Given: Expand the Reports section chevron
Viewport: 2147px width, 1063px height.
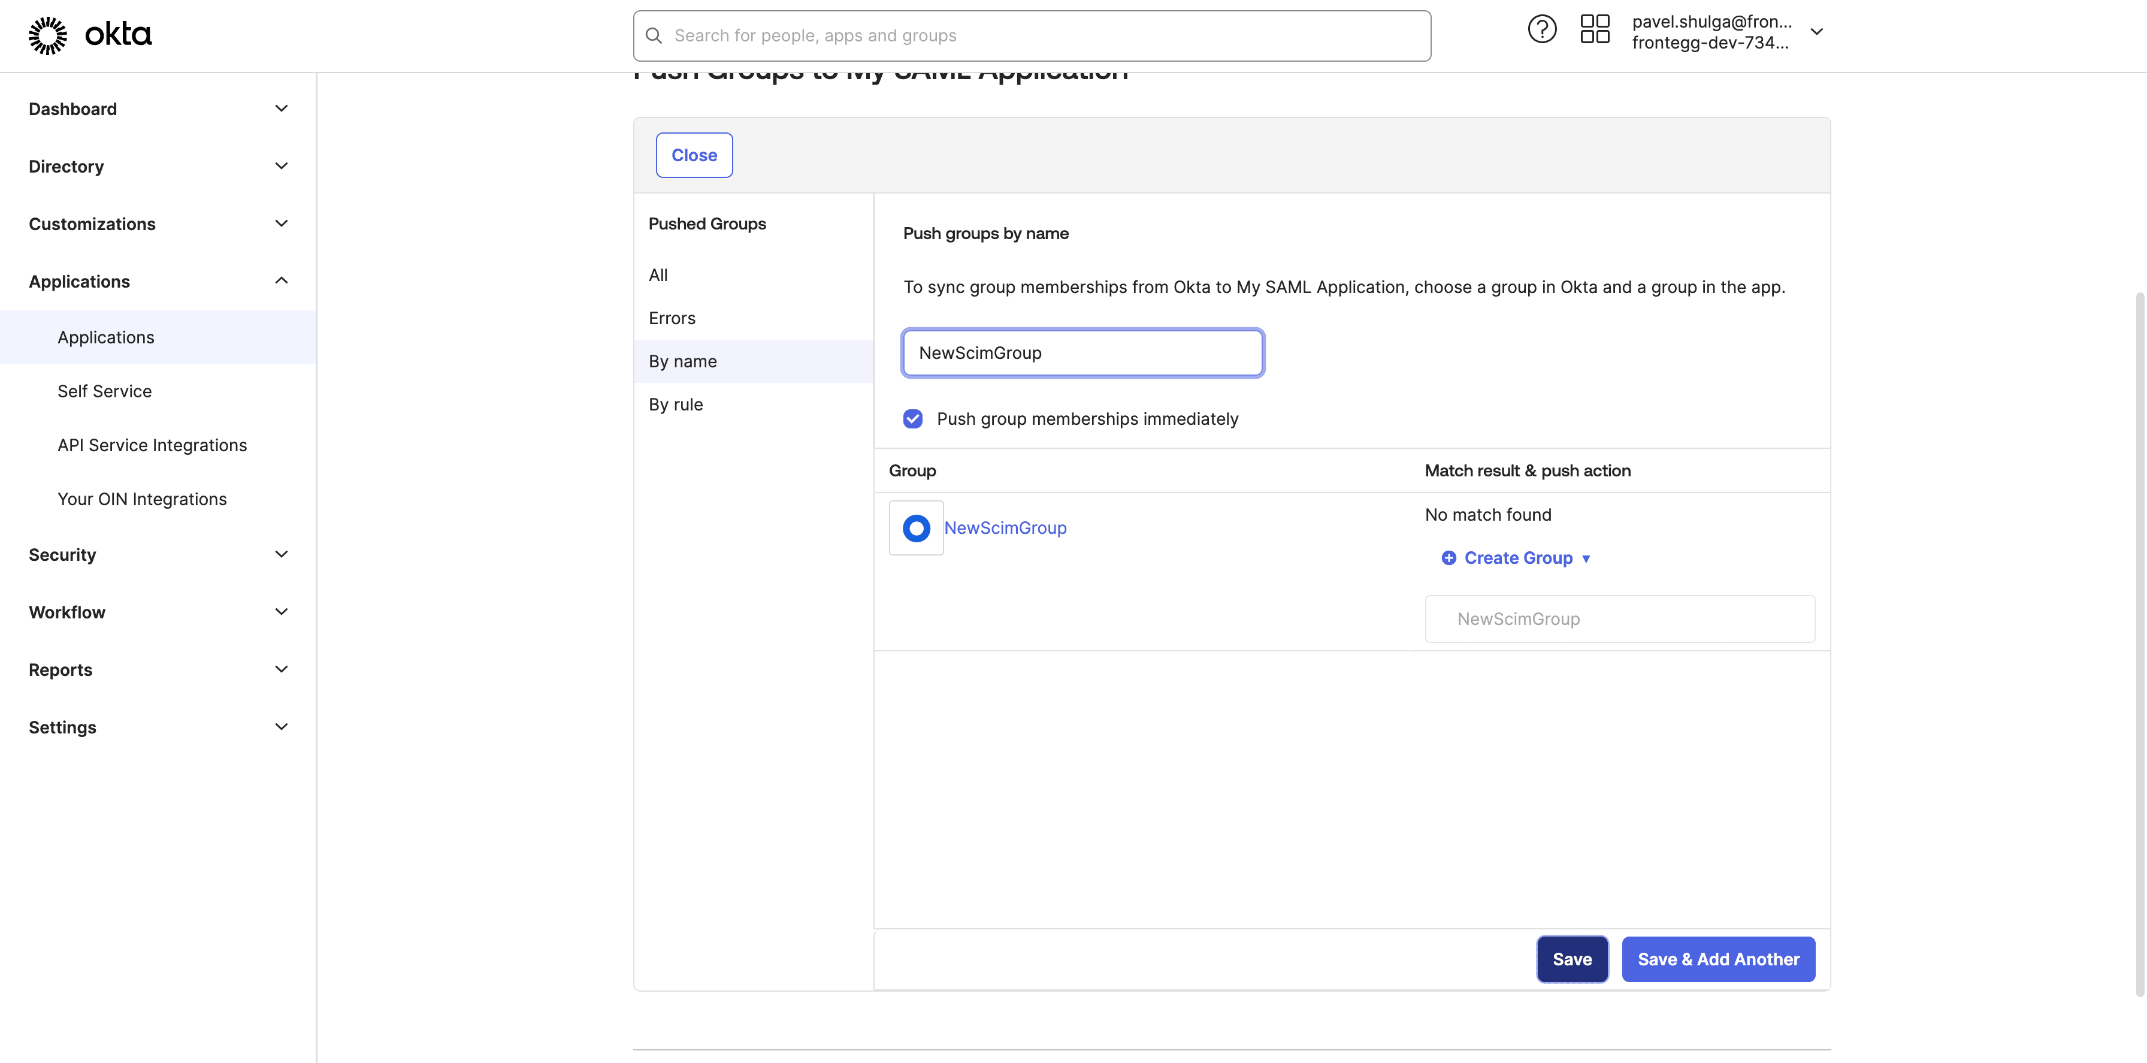Looking at the screenshot, I should [x=282, y=669].
